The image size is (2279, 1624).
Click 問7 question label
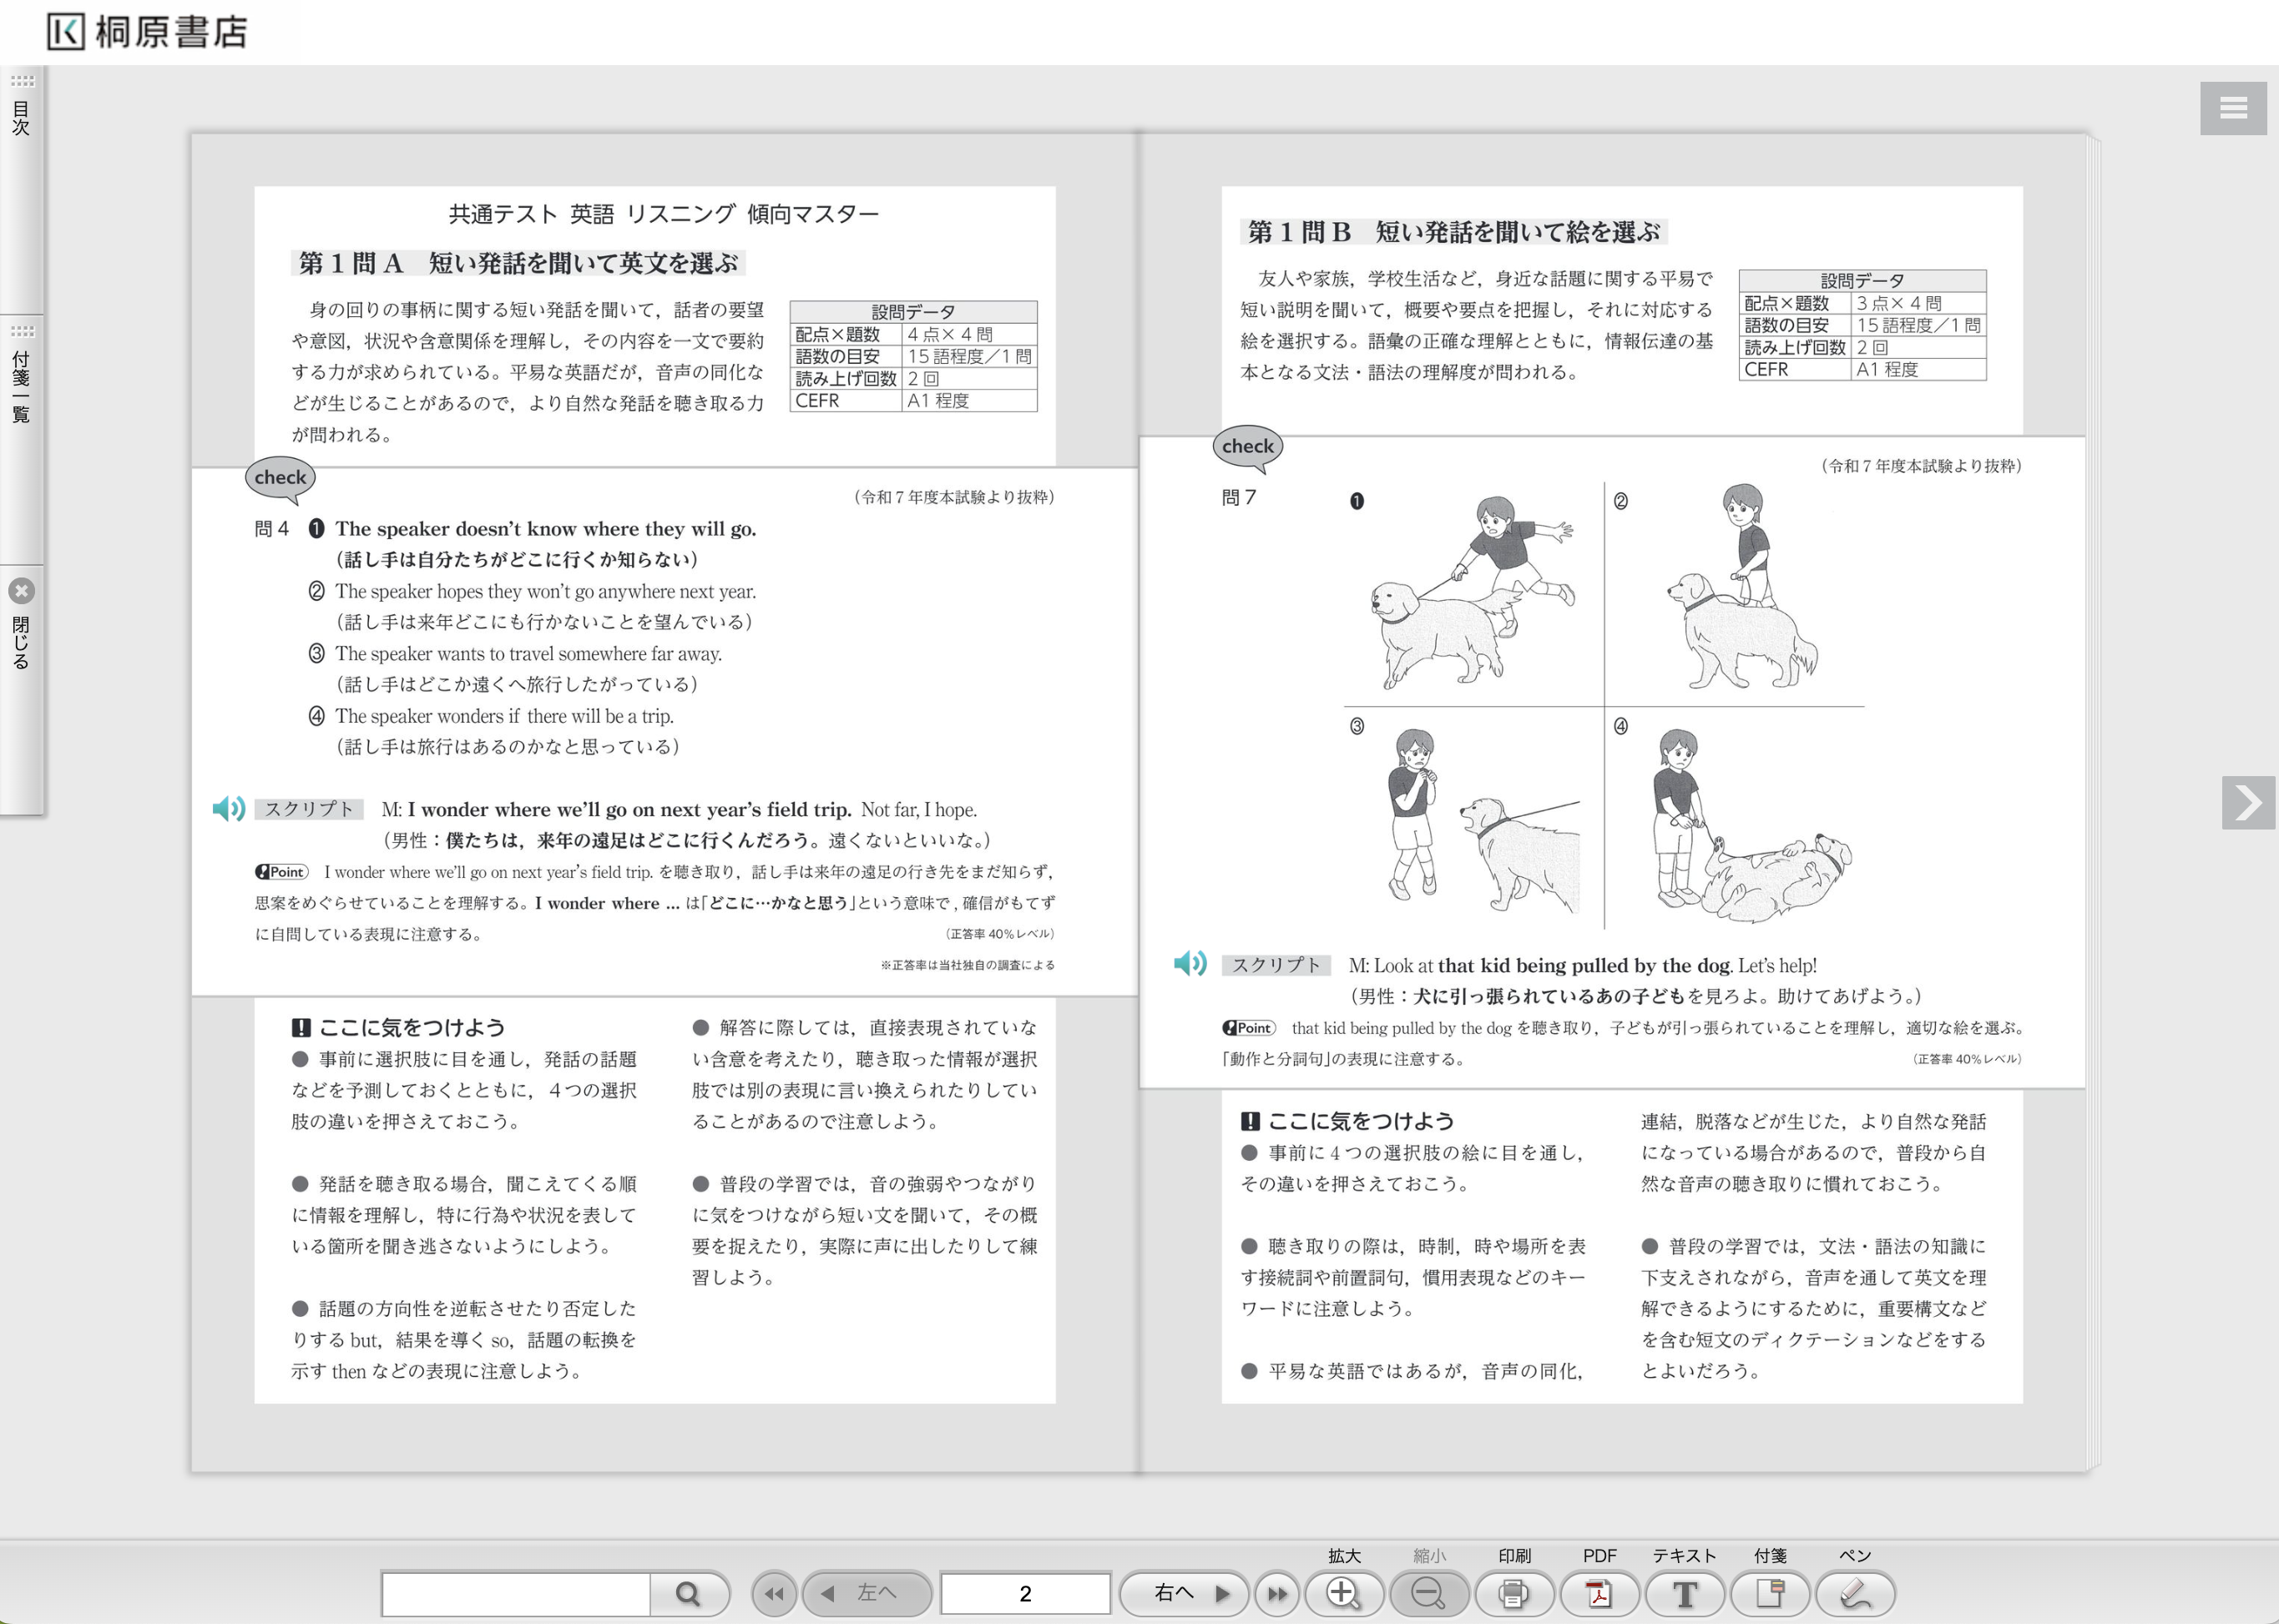[1239, 497]
